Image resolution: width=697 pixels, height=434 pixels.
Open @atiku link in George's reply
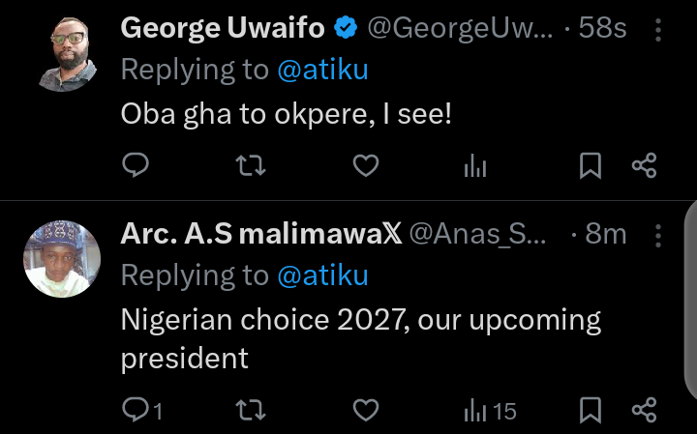(x=323, y=72)
